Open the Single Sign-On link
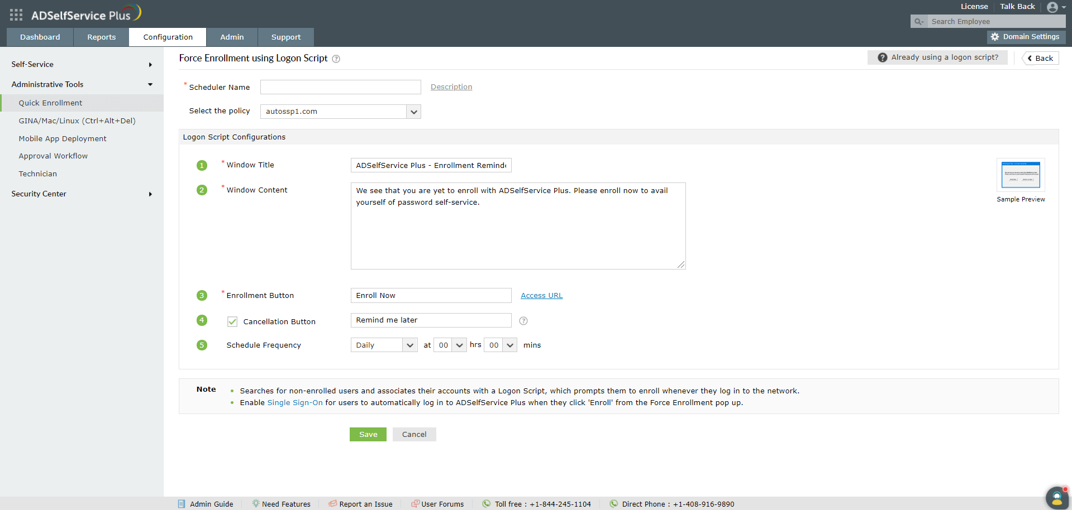Viewport: 1072px width, 510px height. (295, 403)
